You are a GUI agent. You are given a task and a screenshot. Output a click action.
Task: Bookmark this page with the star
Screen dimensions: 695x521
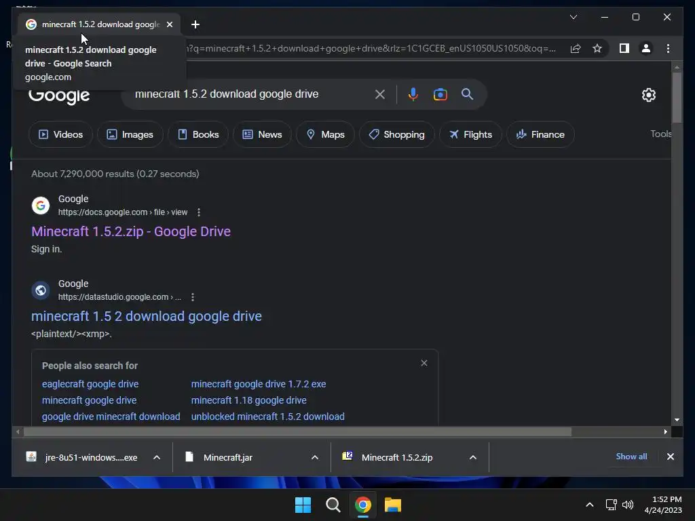pyautogui.click(x=597, y=48)
